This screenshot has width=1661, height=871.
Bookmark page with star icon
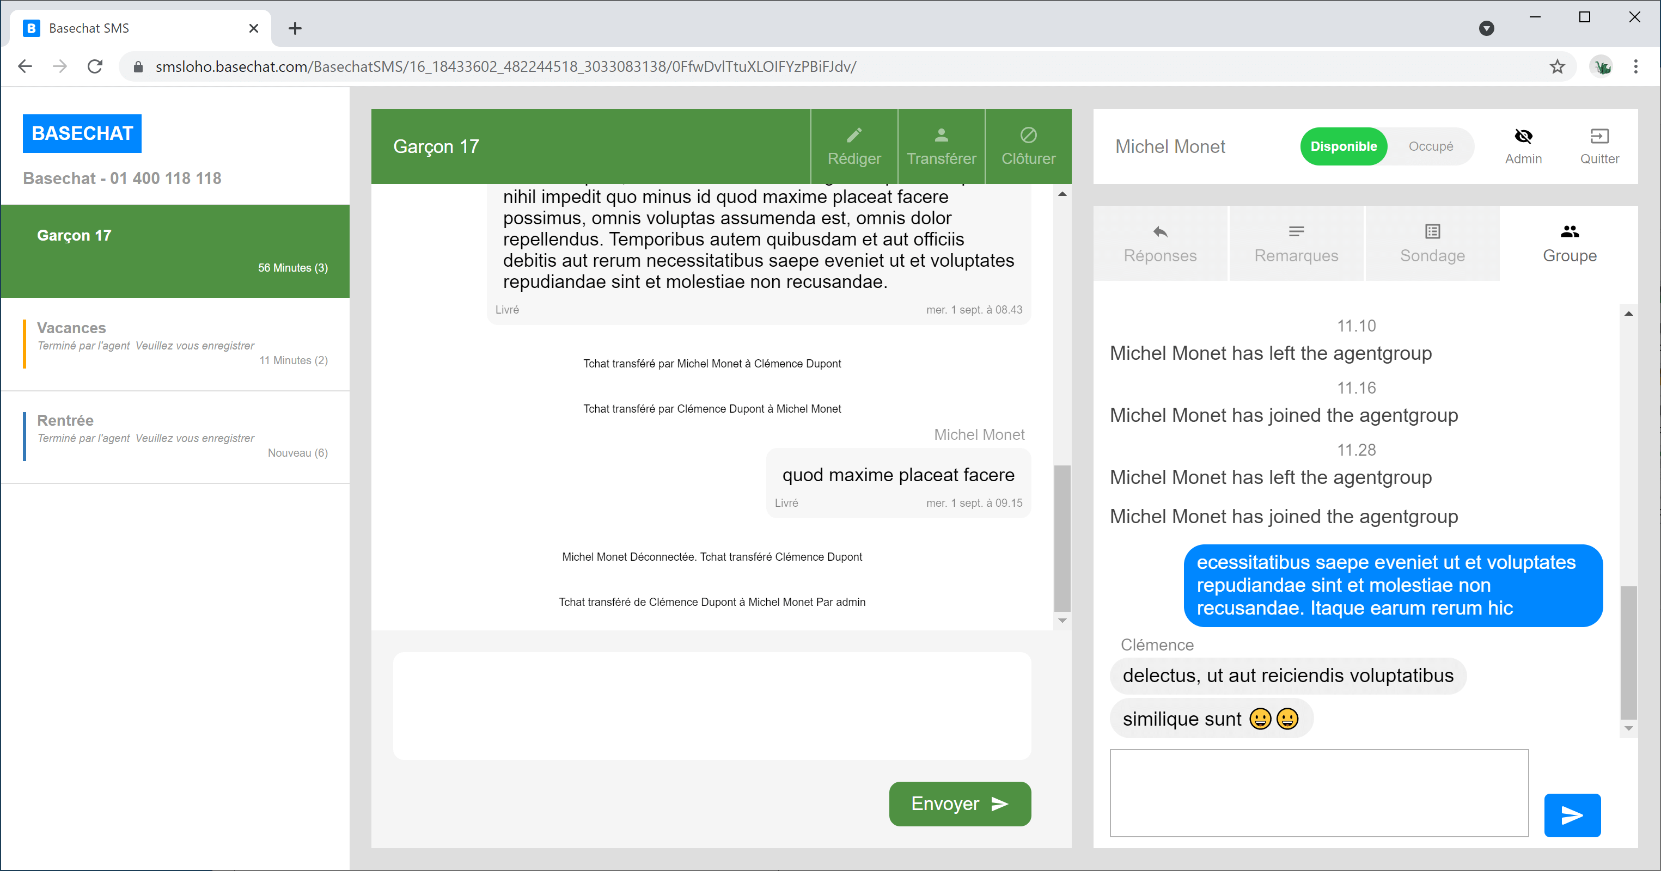click(x=1557, y=66)
